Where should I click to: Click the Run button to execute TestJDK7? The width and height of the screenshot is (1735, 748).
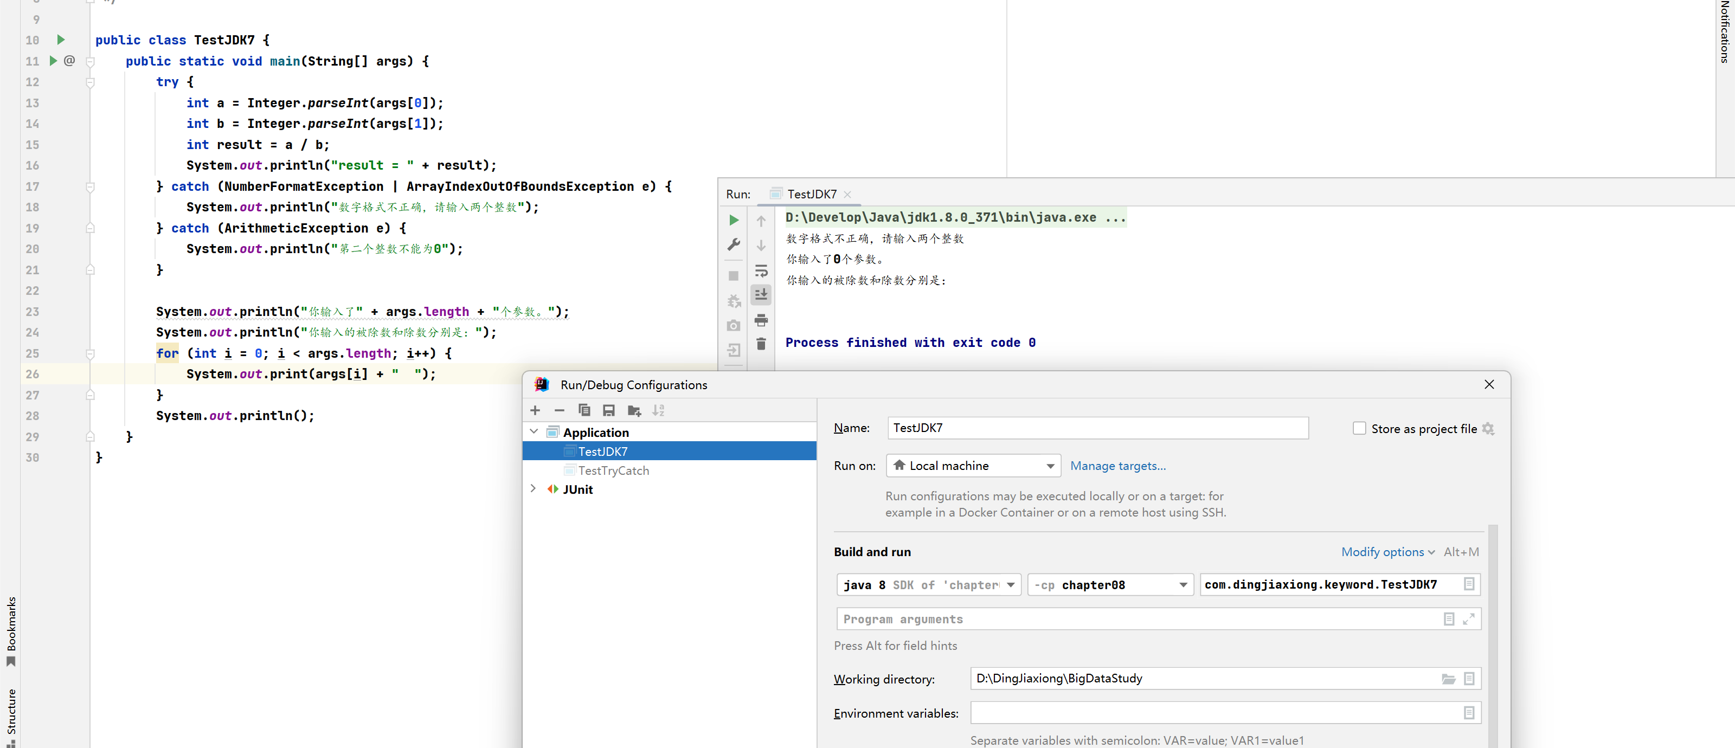(x=732, y=218)
